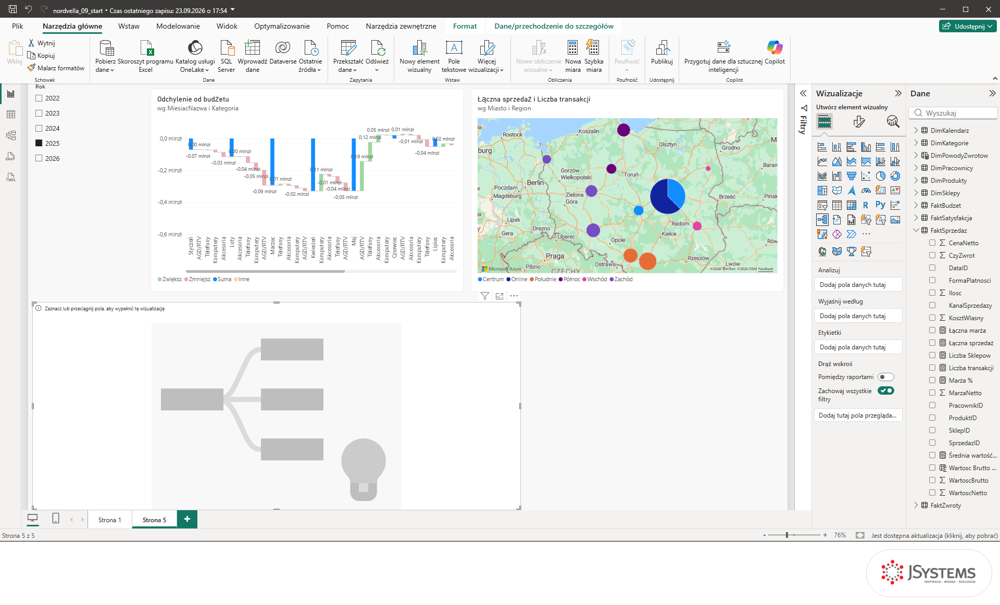Expand the DimProdukty table
The image size is (1000, 605).
[916, 180]
